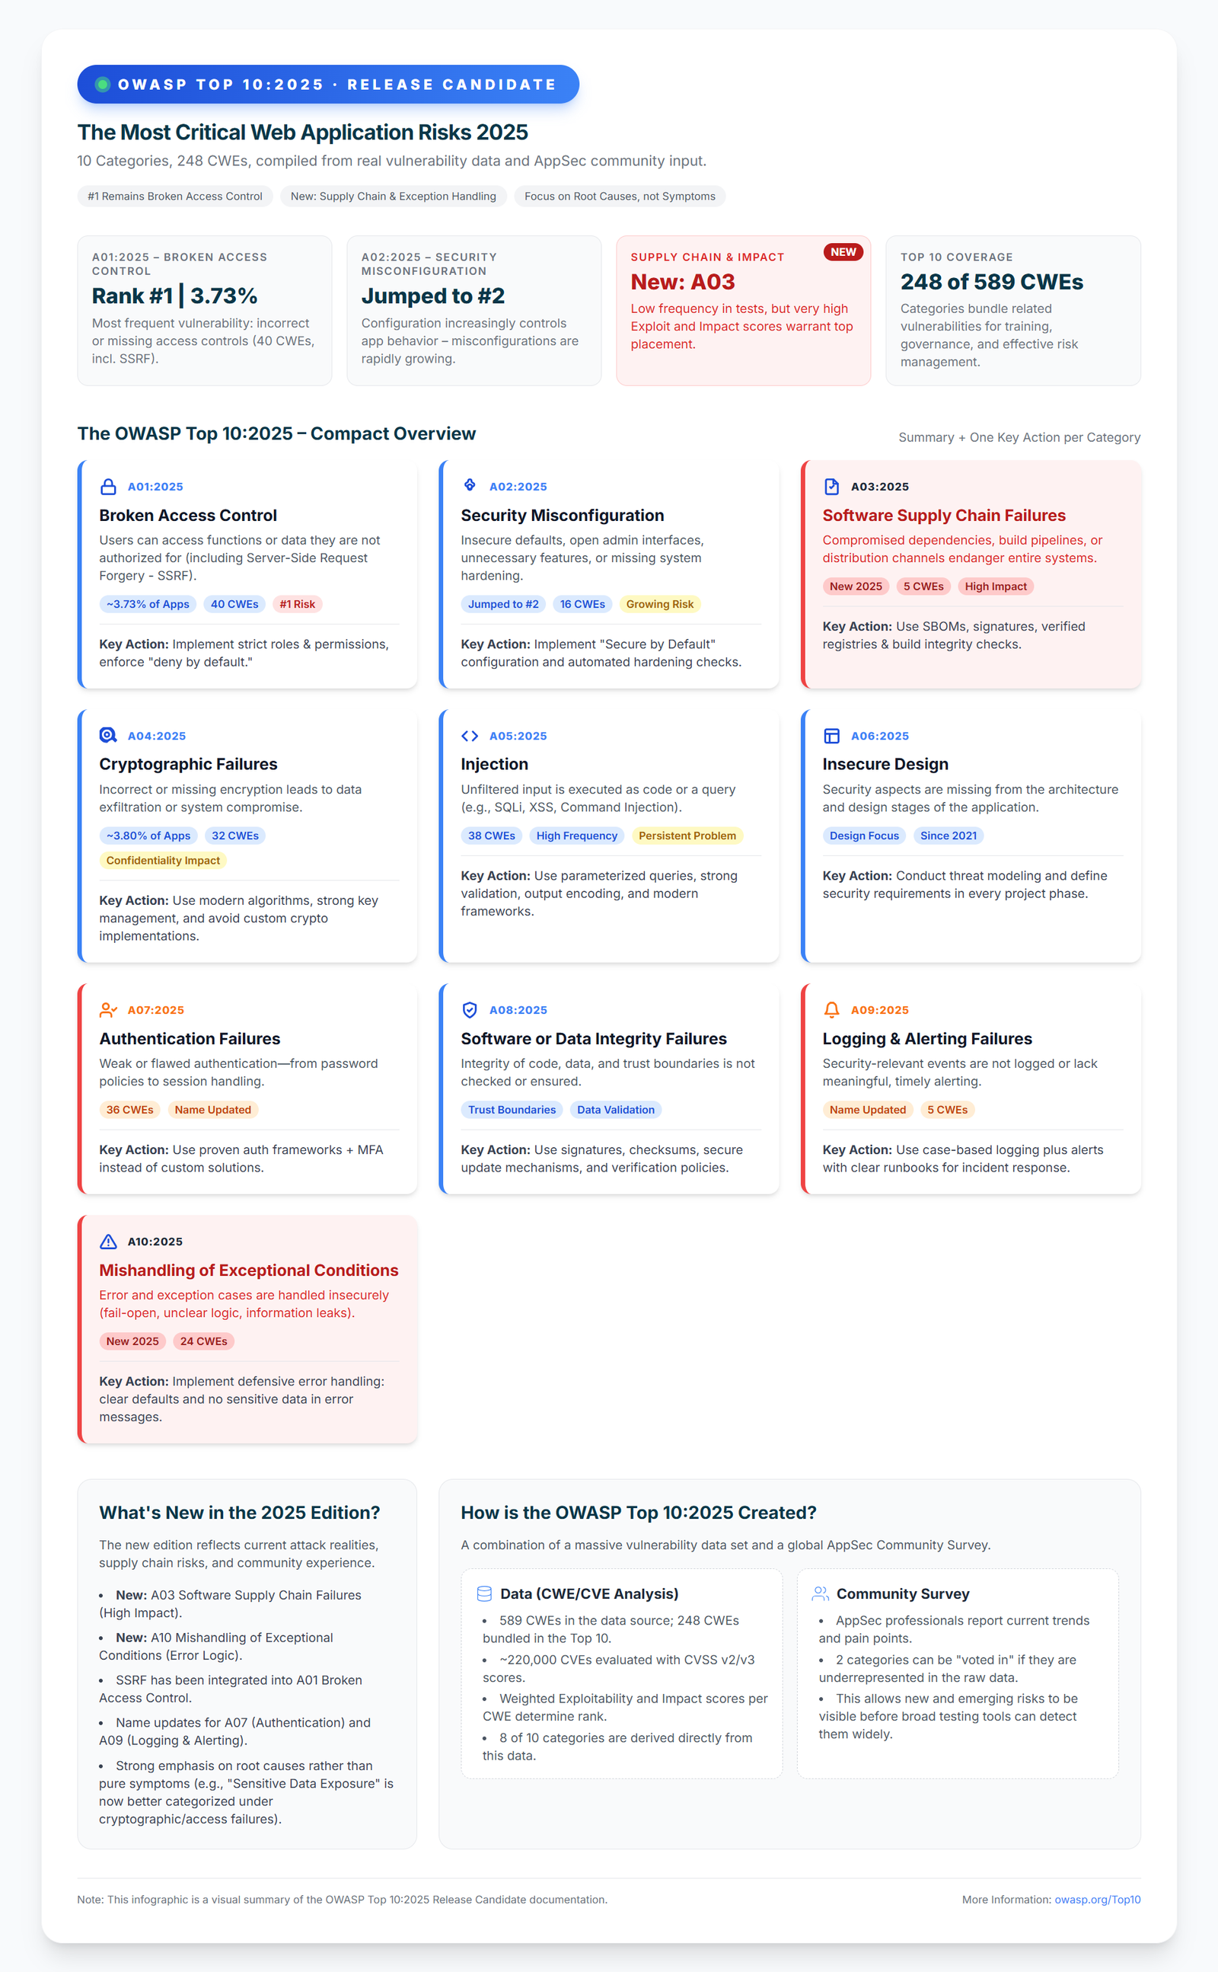Click the warning triangle icon beside A10:2025

[x=108, y=1242]
